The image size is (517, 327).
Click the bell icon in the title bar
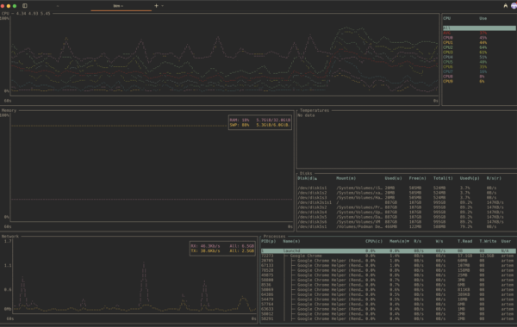[505, 6]
